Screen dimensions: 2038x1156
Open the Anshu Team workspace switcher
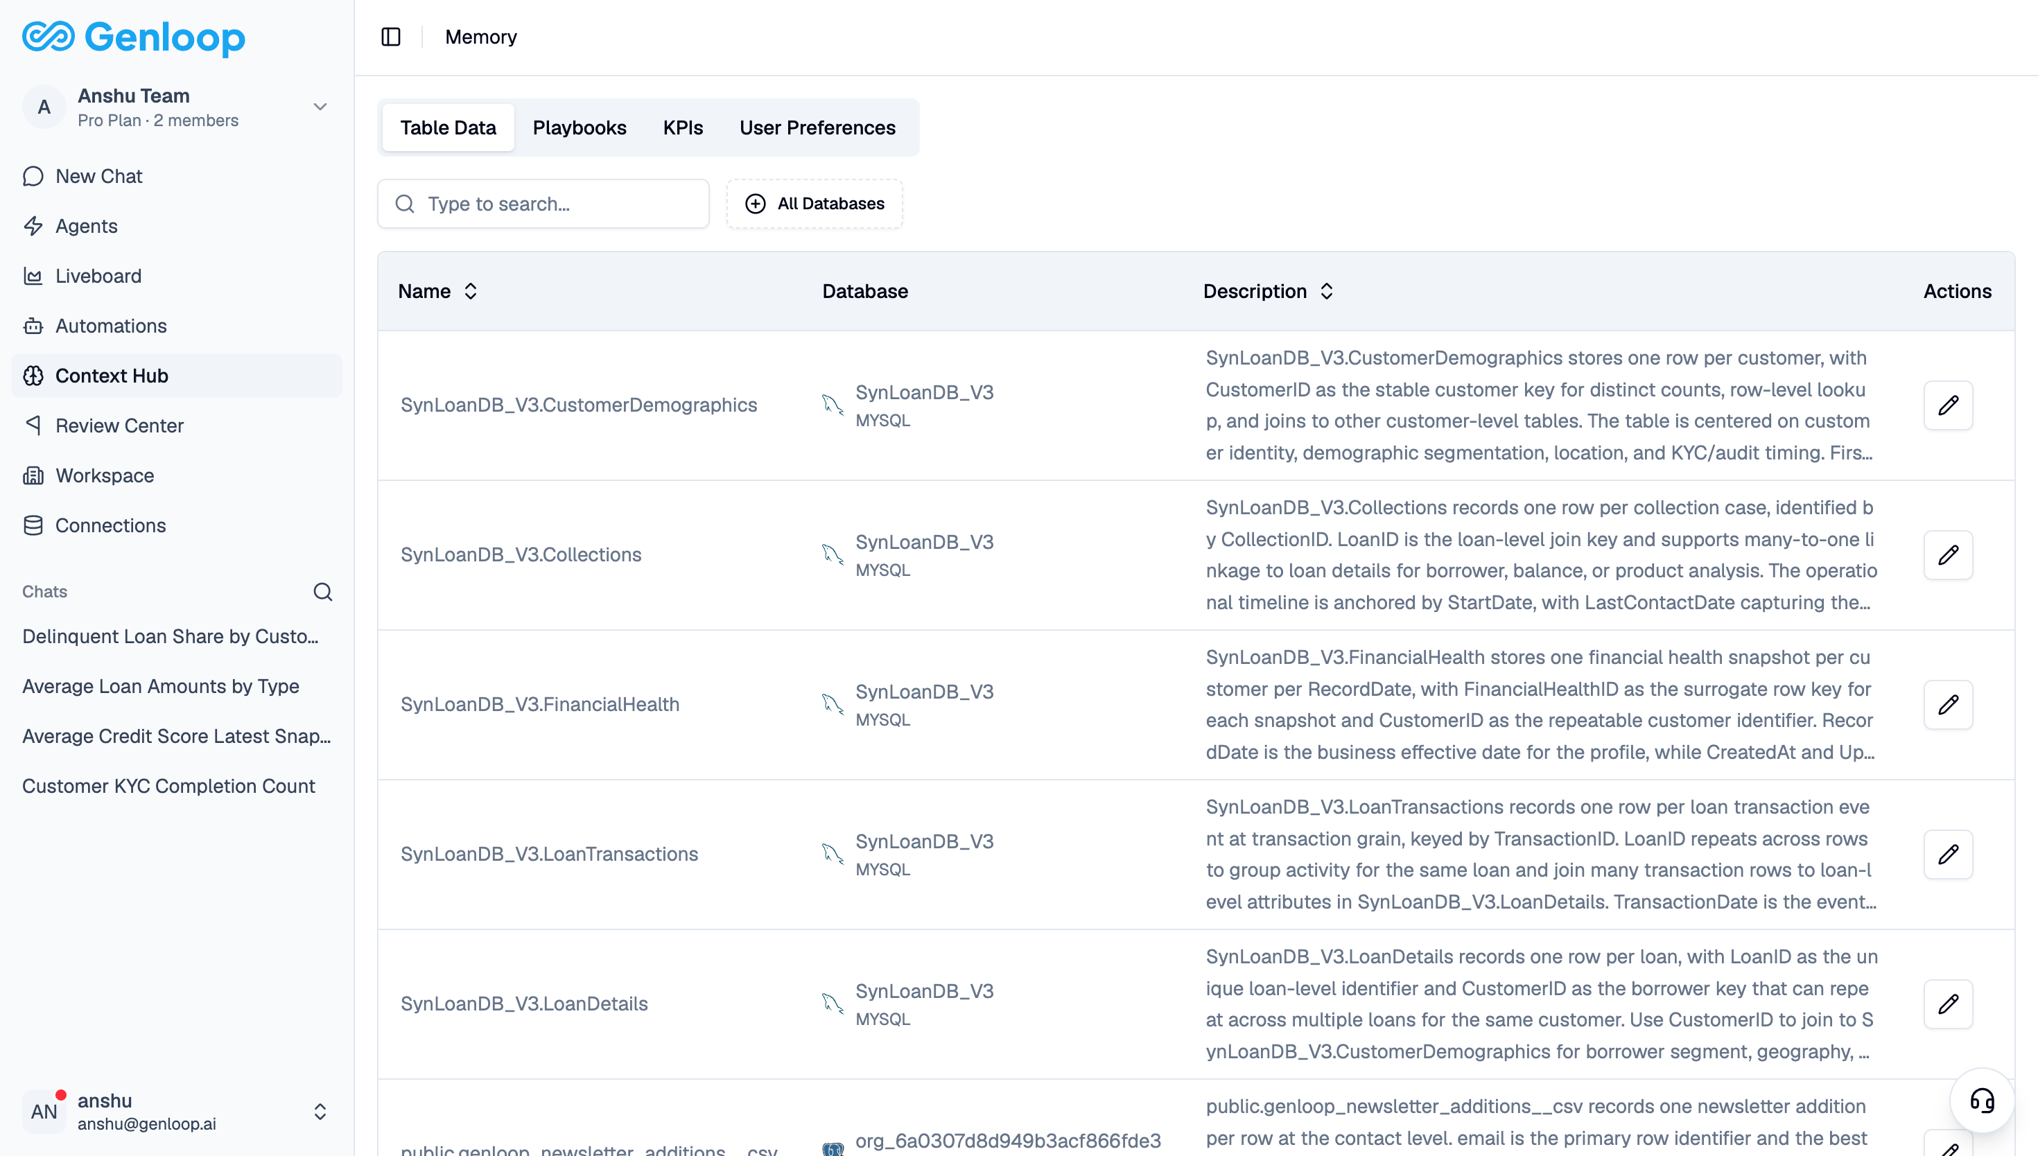[x=176, y=107]
